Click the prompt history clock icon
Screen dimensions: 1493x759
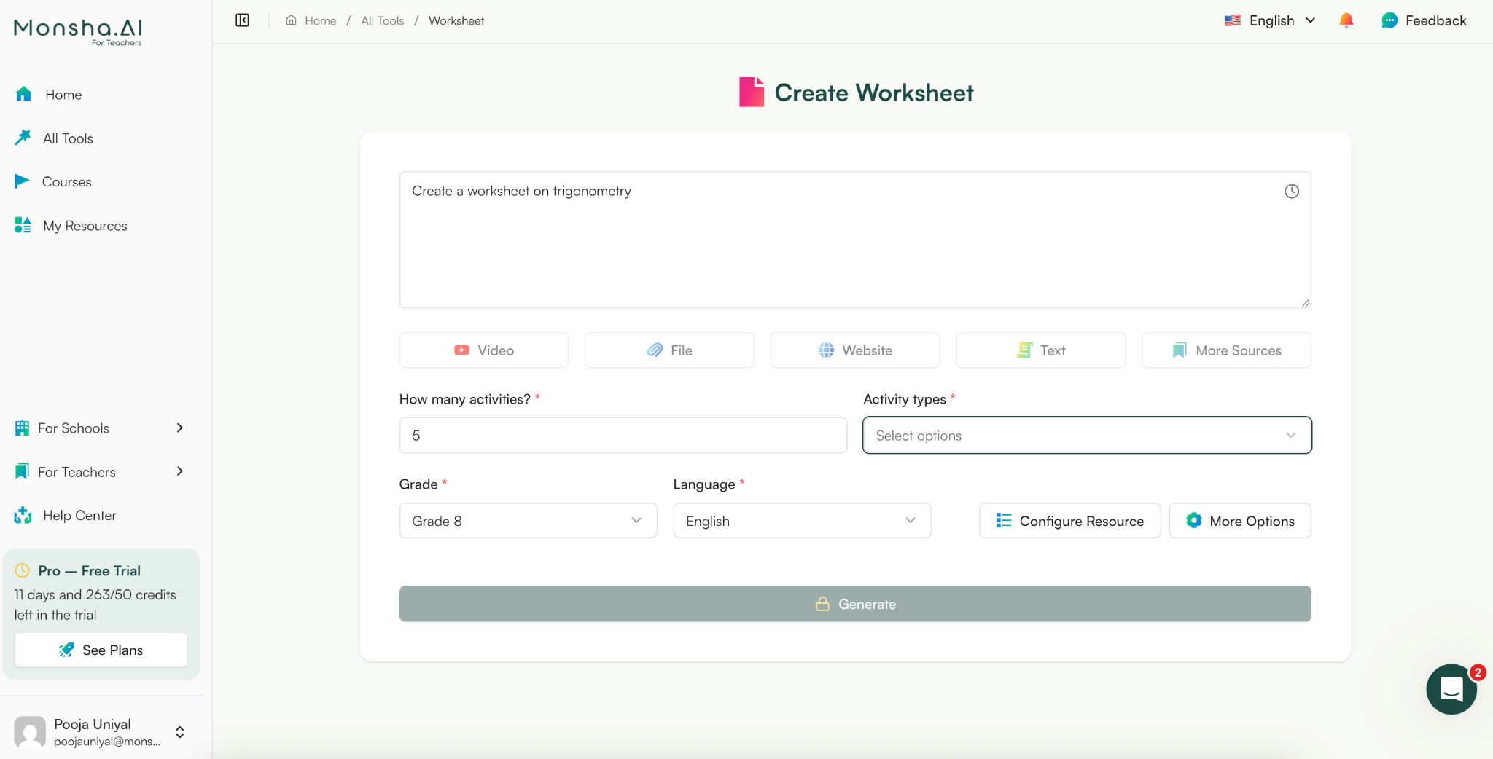coord(1291,191)
